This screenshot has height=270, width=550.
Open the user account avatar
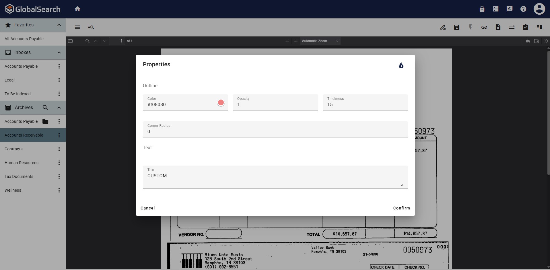(x=539, y=9)
